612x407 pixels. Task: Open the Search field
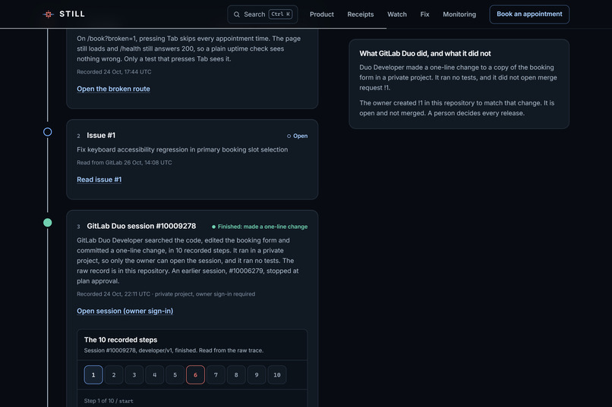[262, 14]
